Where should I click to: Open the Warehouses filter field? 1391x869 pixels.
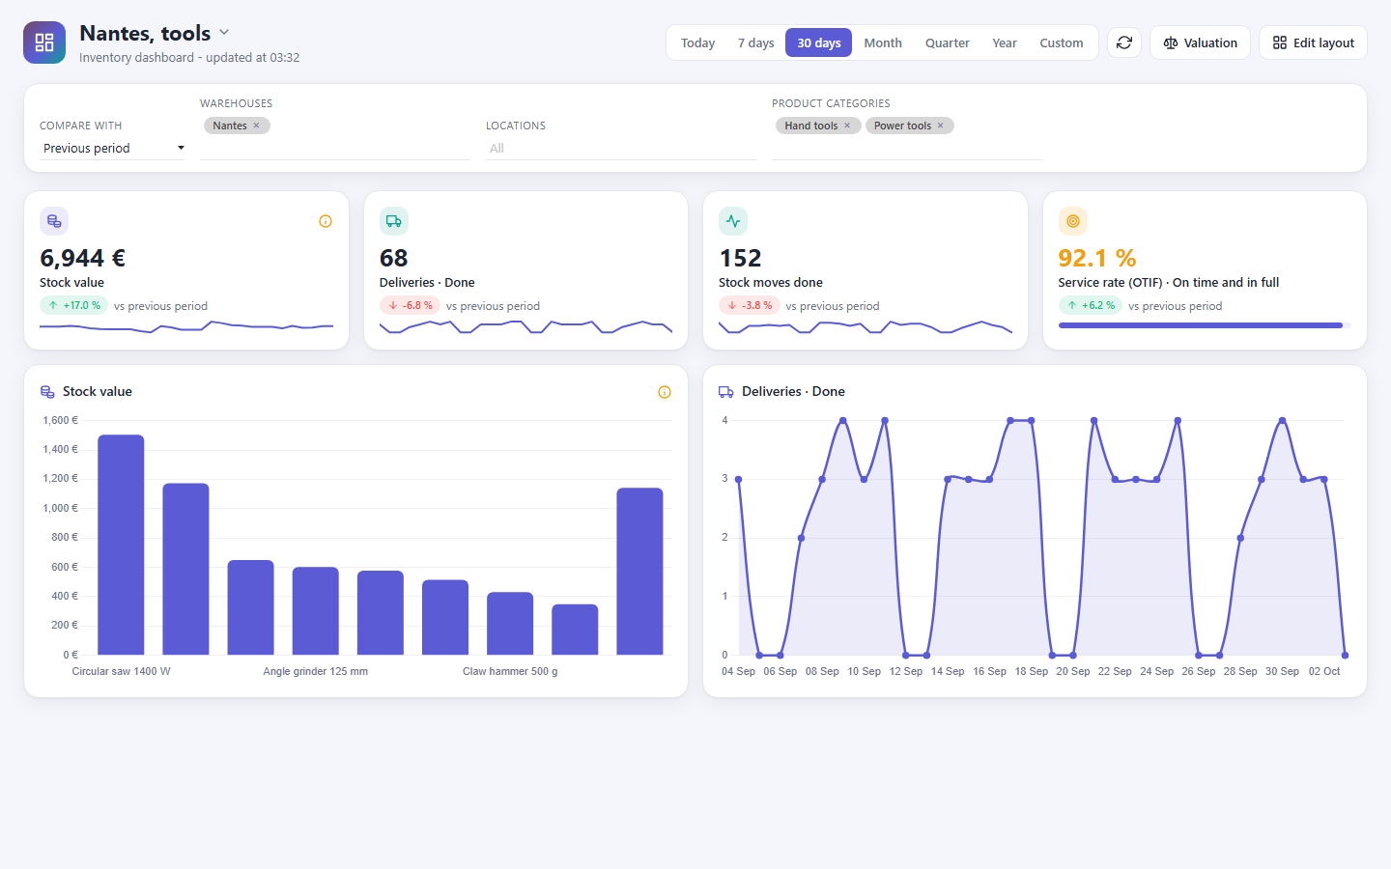(x=335, y=137)
